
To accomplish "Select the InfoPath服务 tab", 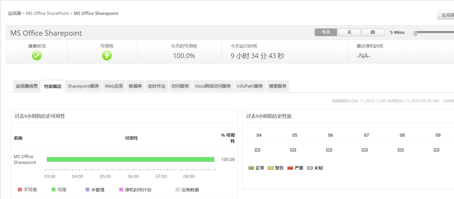I will [250, 86].
